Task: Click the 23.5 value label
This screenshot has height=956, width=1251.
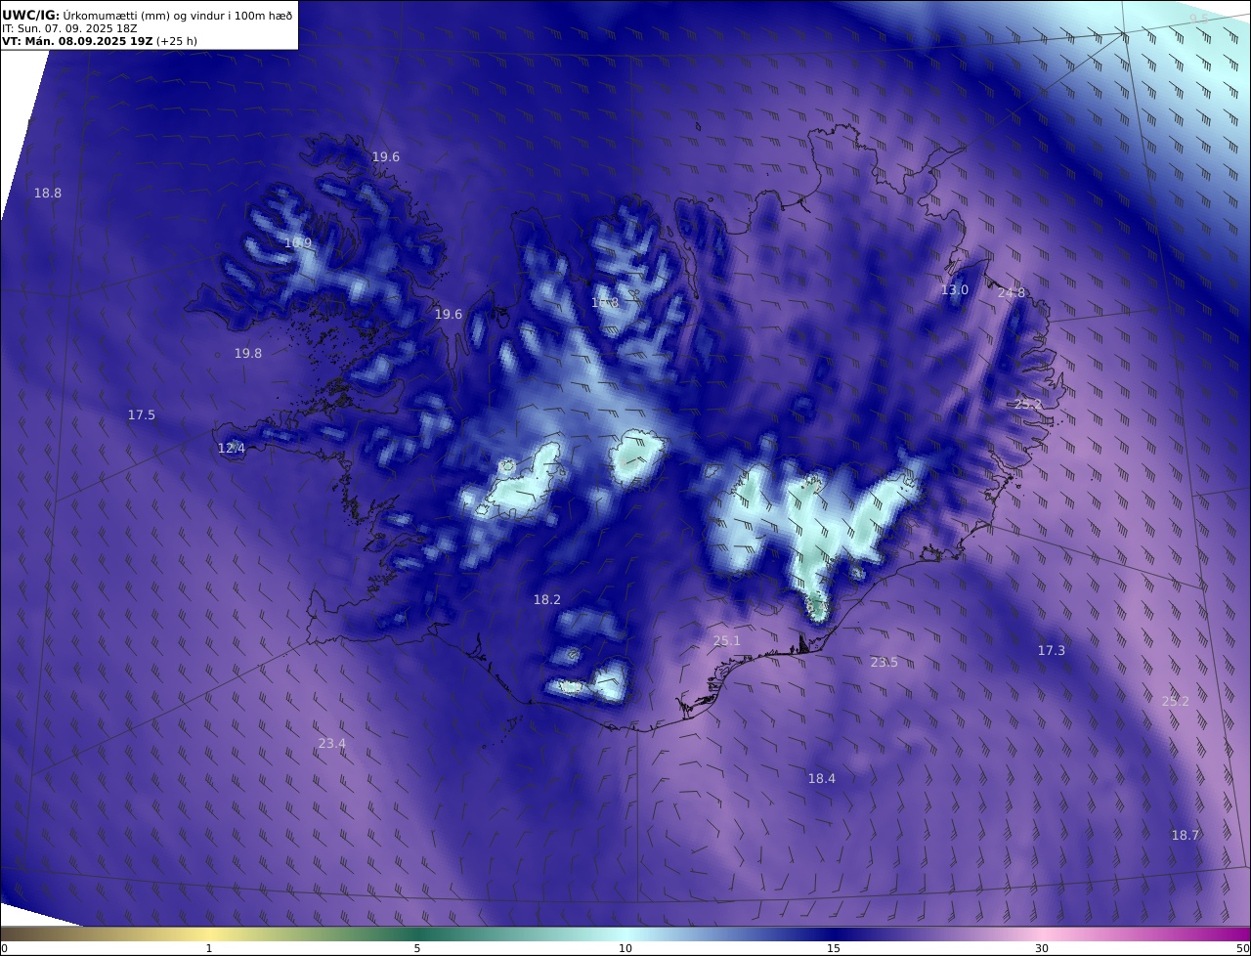Action: [x=884, y=663]
